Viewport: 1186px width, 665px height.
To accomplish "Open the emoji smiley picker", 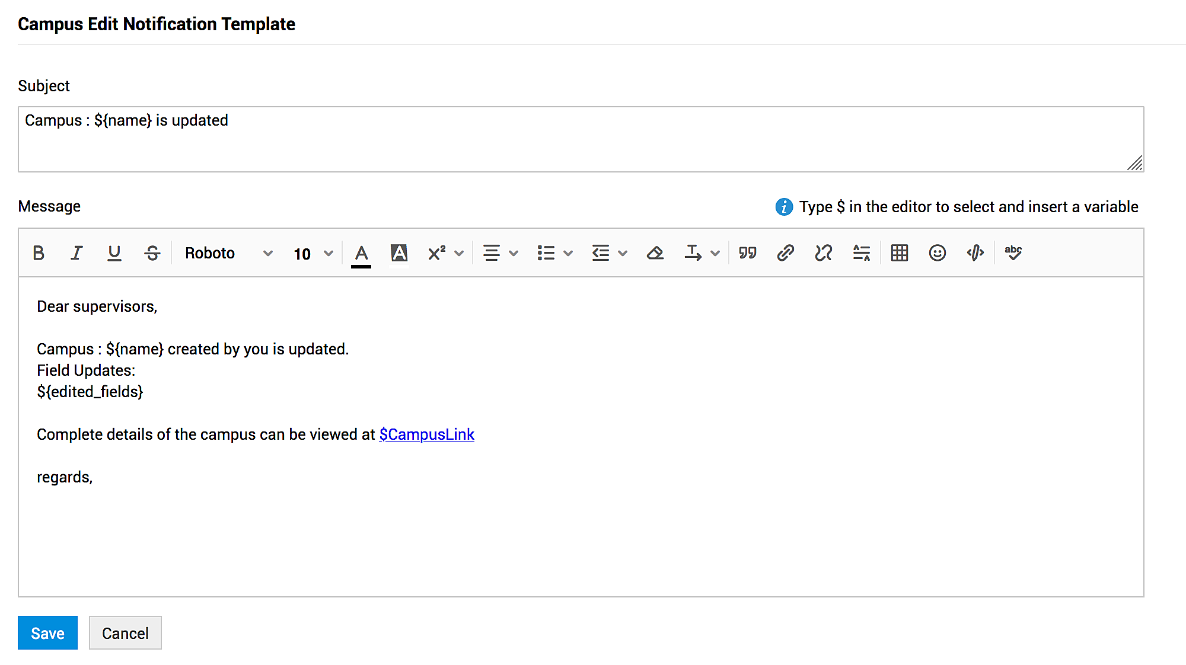I will (938, 253).
